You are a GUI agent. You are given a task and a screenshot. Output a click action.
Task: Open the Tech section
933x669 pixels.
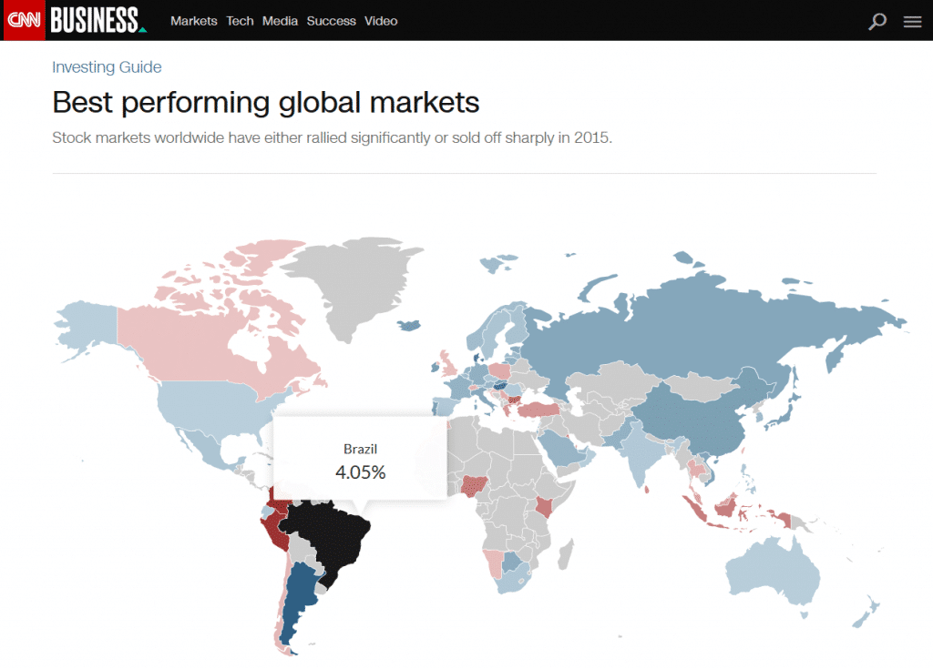point(240,21)
